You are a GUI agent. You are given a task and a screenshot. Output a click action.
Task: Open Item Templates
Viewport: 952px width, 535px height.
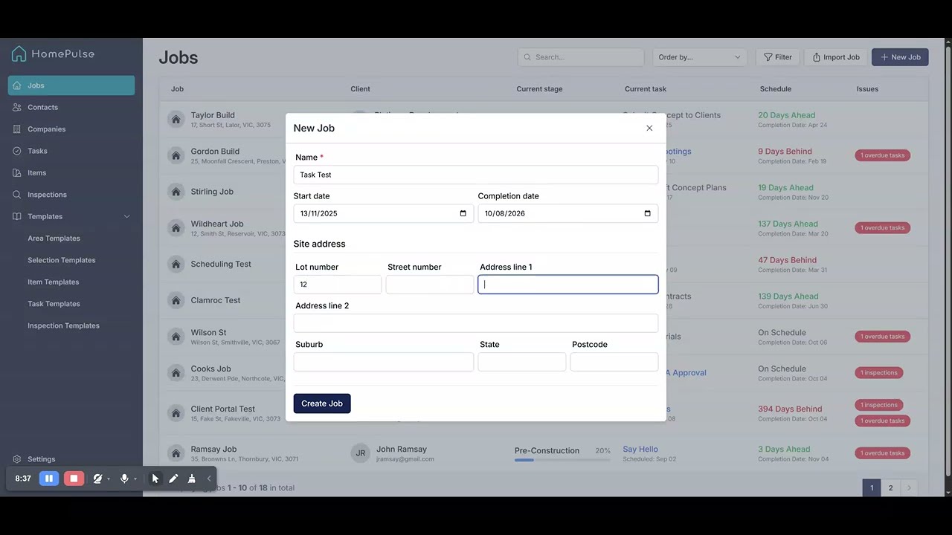point(54,282)
